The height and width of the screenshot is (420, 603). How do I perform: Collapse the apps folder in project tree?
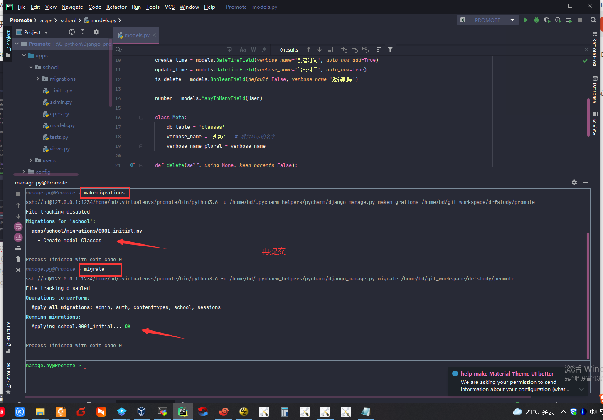click(x=24, y=55)
